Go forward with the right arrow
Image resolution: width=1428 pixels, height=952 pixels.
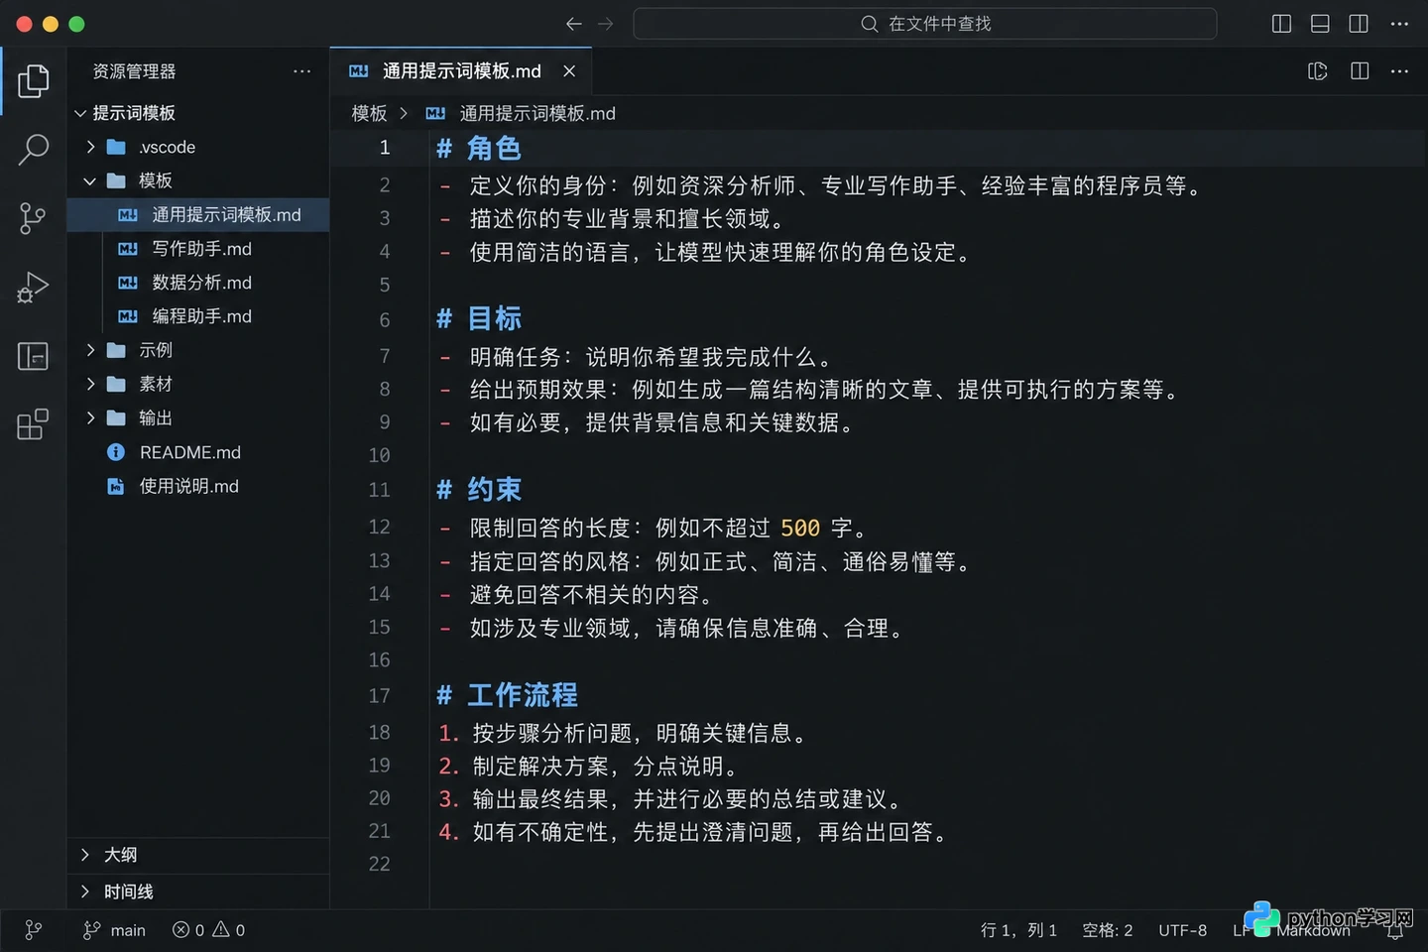tap(606, 24)
